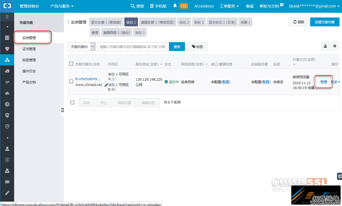The width and height of the screenshot is (342, 206).
Task: Switch to the 美国西部1 (硅谷) region tab
Action: (x=117, y=32)
